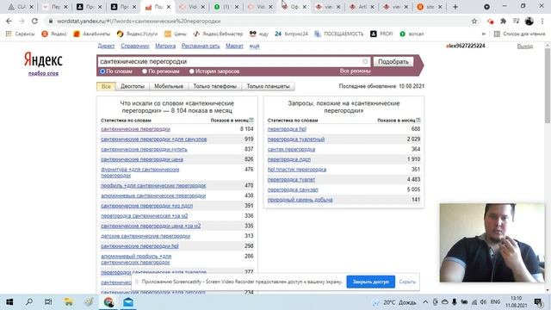Clear the search field with X icon
Viewport: 551px width, 310px height.
365,61
